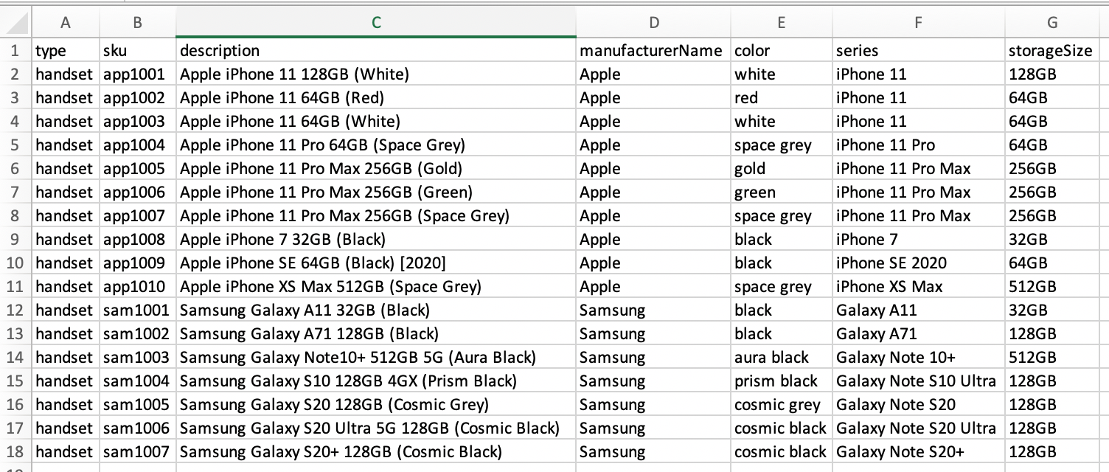Select cell containing app1007

[138, 215]
